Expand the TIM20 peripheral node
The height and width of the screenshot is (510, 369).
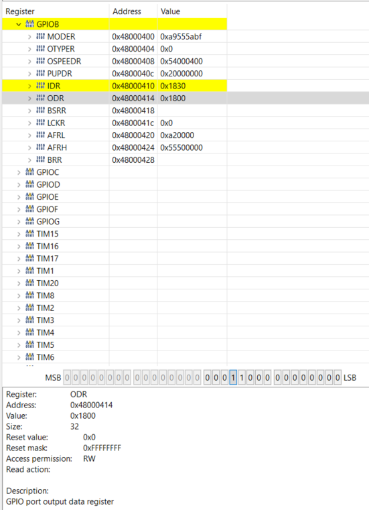[19, 283]
